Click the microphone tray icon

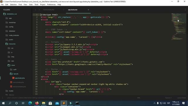158,103
